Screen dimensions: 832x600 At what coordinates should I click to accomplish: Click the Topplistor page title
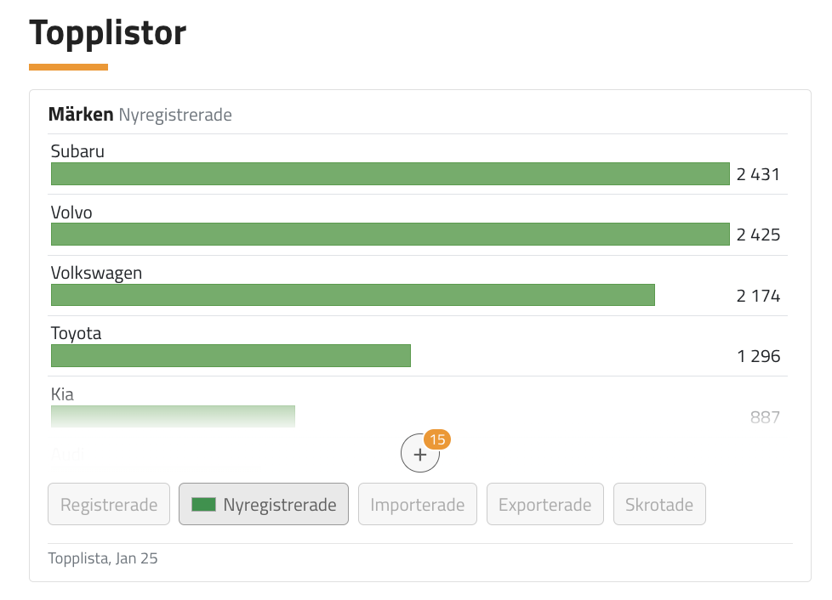click(108, 33)
